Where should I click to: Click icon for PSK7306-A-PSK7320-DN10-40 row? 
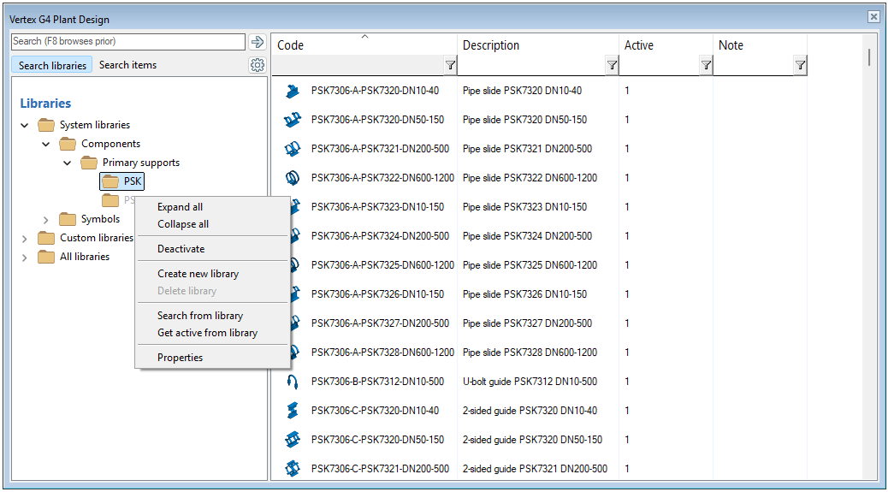[293, 91]
